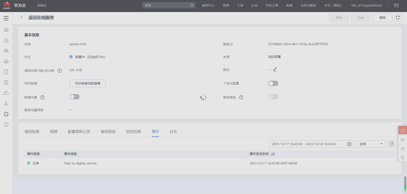Screen dimensions: 407x194
Task: Click the refresh icon next to 删除
Action: point(398,17)
